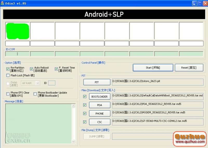Image resolution: width=208 pixels, height=148 pixels.
Task: Click the Message log scrollbar down arrow
Action: [x=74, y=142]
